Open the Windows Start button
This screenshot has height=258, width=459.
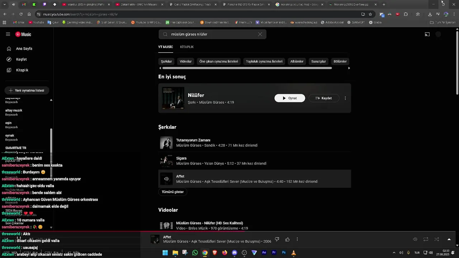[165, 253]
